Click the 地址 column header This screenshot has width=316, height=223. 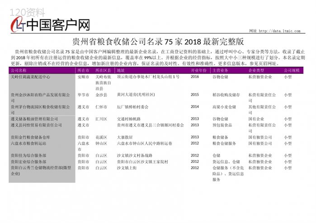(x=121, y=71)
